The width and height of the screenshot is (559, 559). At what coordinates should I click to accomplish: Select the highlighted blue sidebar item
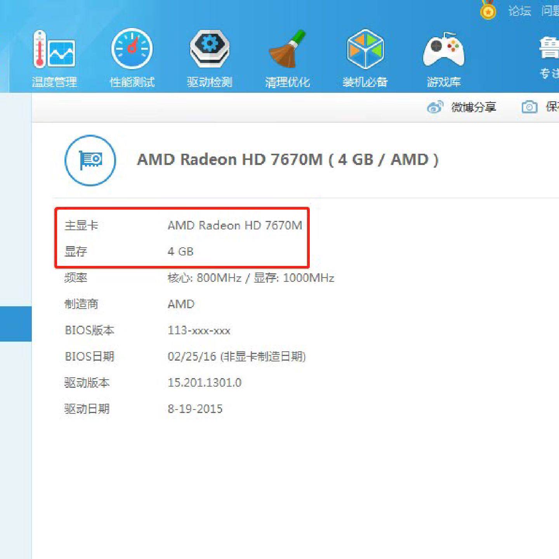pos(16,324)
